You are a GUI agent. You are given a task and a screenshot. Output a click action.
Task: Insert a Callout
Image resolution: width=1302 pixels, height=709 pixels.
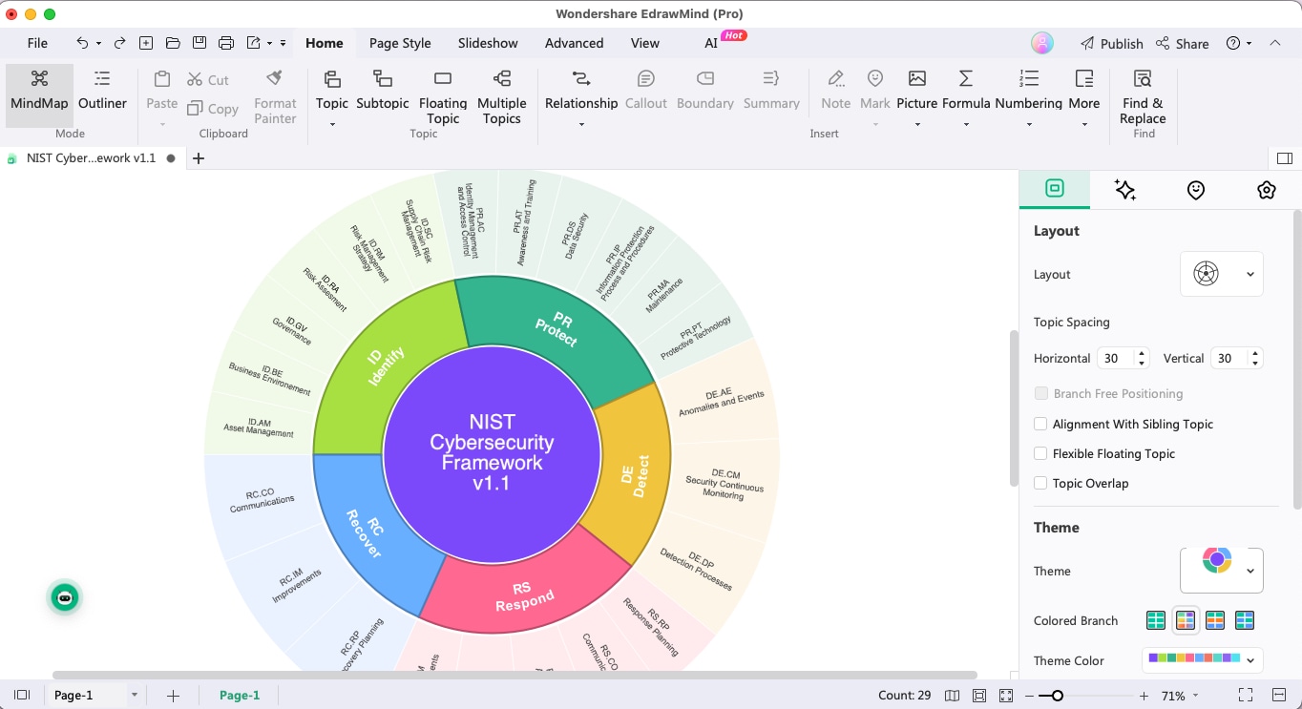coord(646,92)
